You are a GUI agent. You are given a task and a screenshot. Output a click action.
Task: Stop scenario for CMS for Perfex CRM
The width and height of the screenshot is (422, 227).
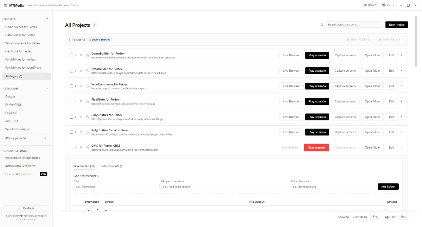point(316,147)
